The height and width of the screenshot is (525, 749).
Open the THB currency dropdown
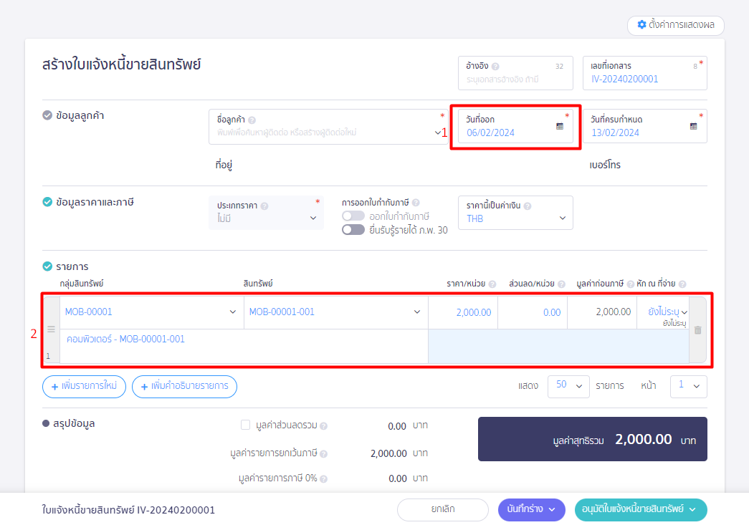pyautogui.click(x=515, y=213)
